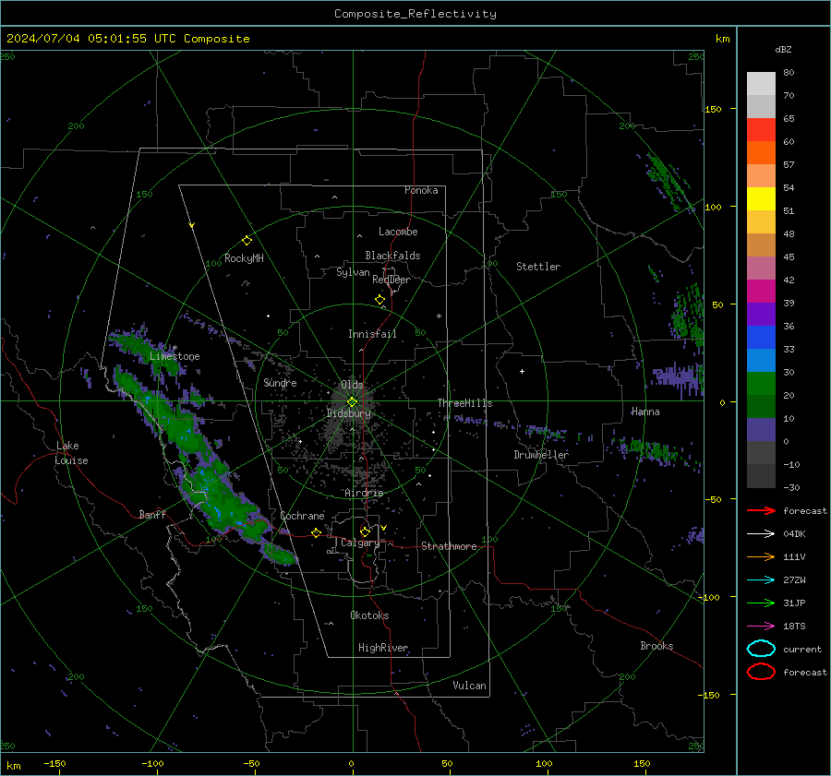This screenshot has height=776, width=831.
Task: Select the orange 111V arrow legend icon
Action: [x=761, y=556]
